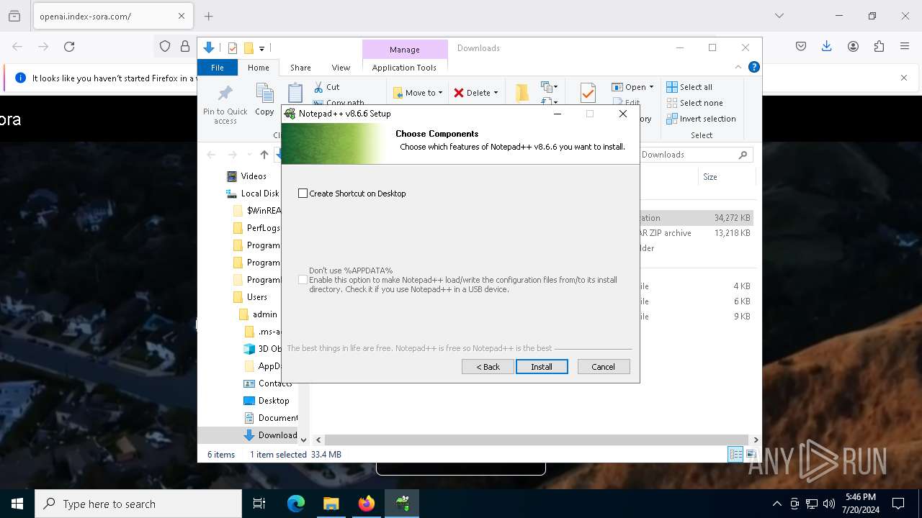Click Save to Pocket icon
The height and width of the screenshot is (518, 922).
(x=801, y=47)
